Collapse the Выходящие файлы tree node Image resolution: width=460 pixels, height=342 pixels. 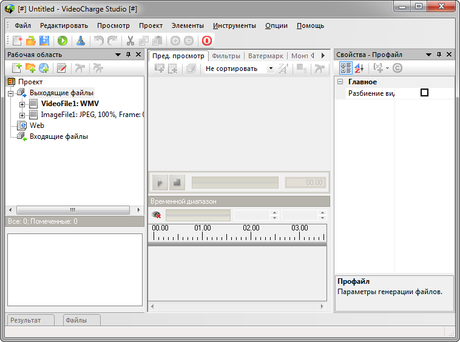(x=10, y=93)
